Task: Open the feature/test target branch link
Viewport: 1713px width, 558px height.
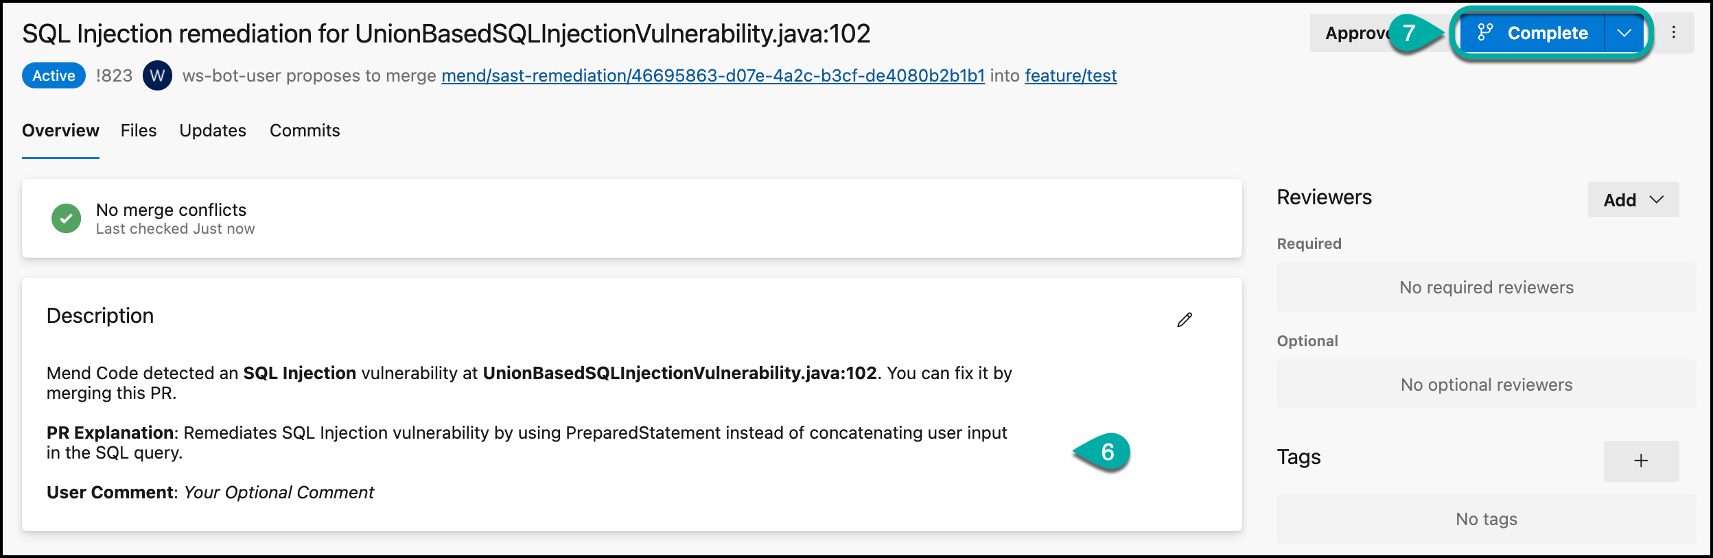Action: (x=1071, y=75)
